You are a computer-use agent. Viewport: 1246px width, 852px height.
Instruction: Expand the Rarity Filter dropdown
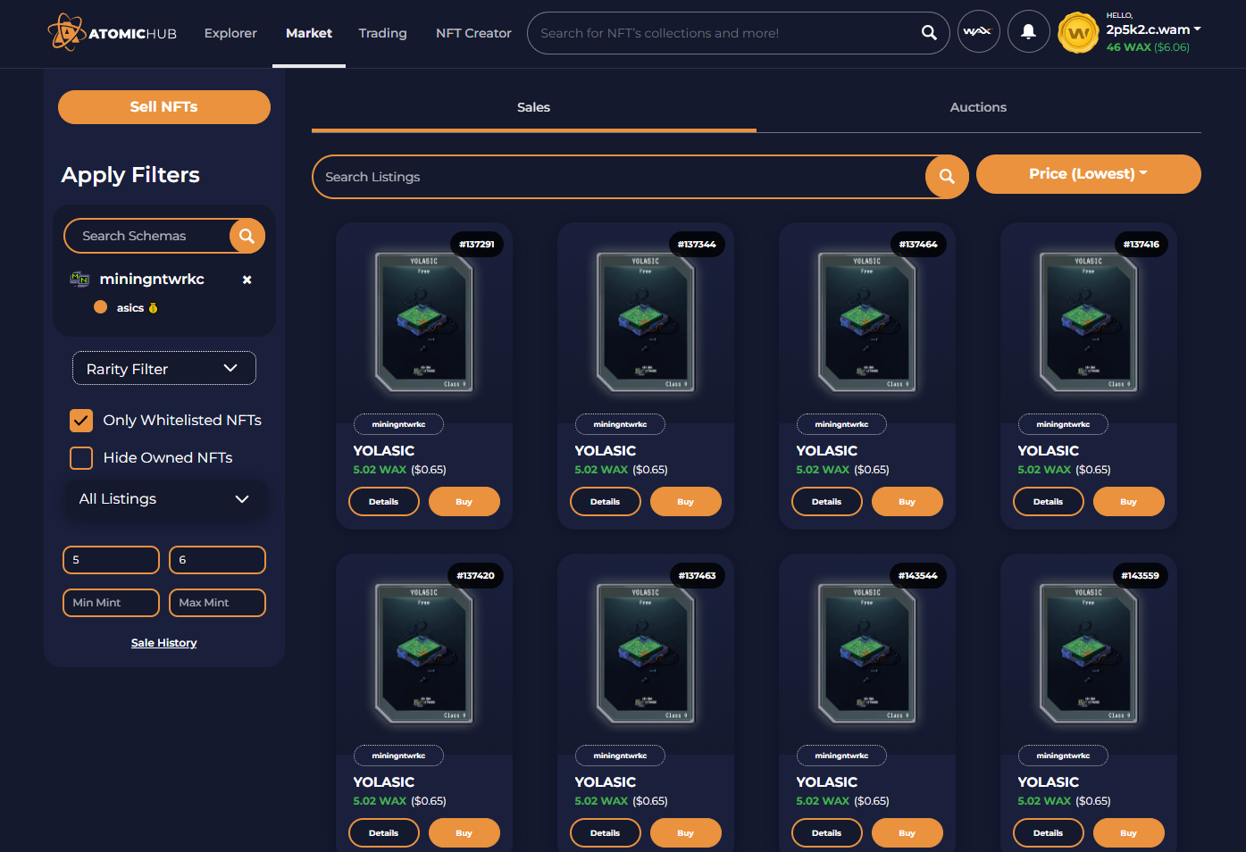pyautogui.click(x=164, y=368)
